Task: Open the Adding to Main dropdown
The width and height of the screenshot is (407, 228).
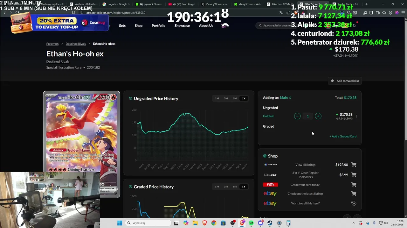Action: (286, 98)
